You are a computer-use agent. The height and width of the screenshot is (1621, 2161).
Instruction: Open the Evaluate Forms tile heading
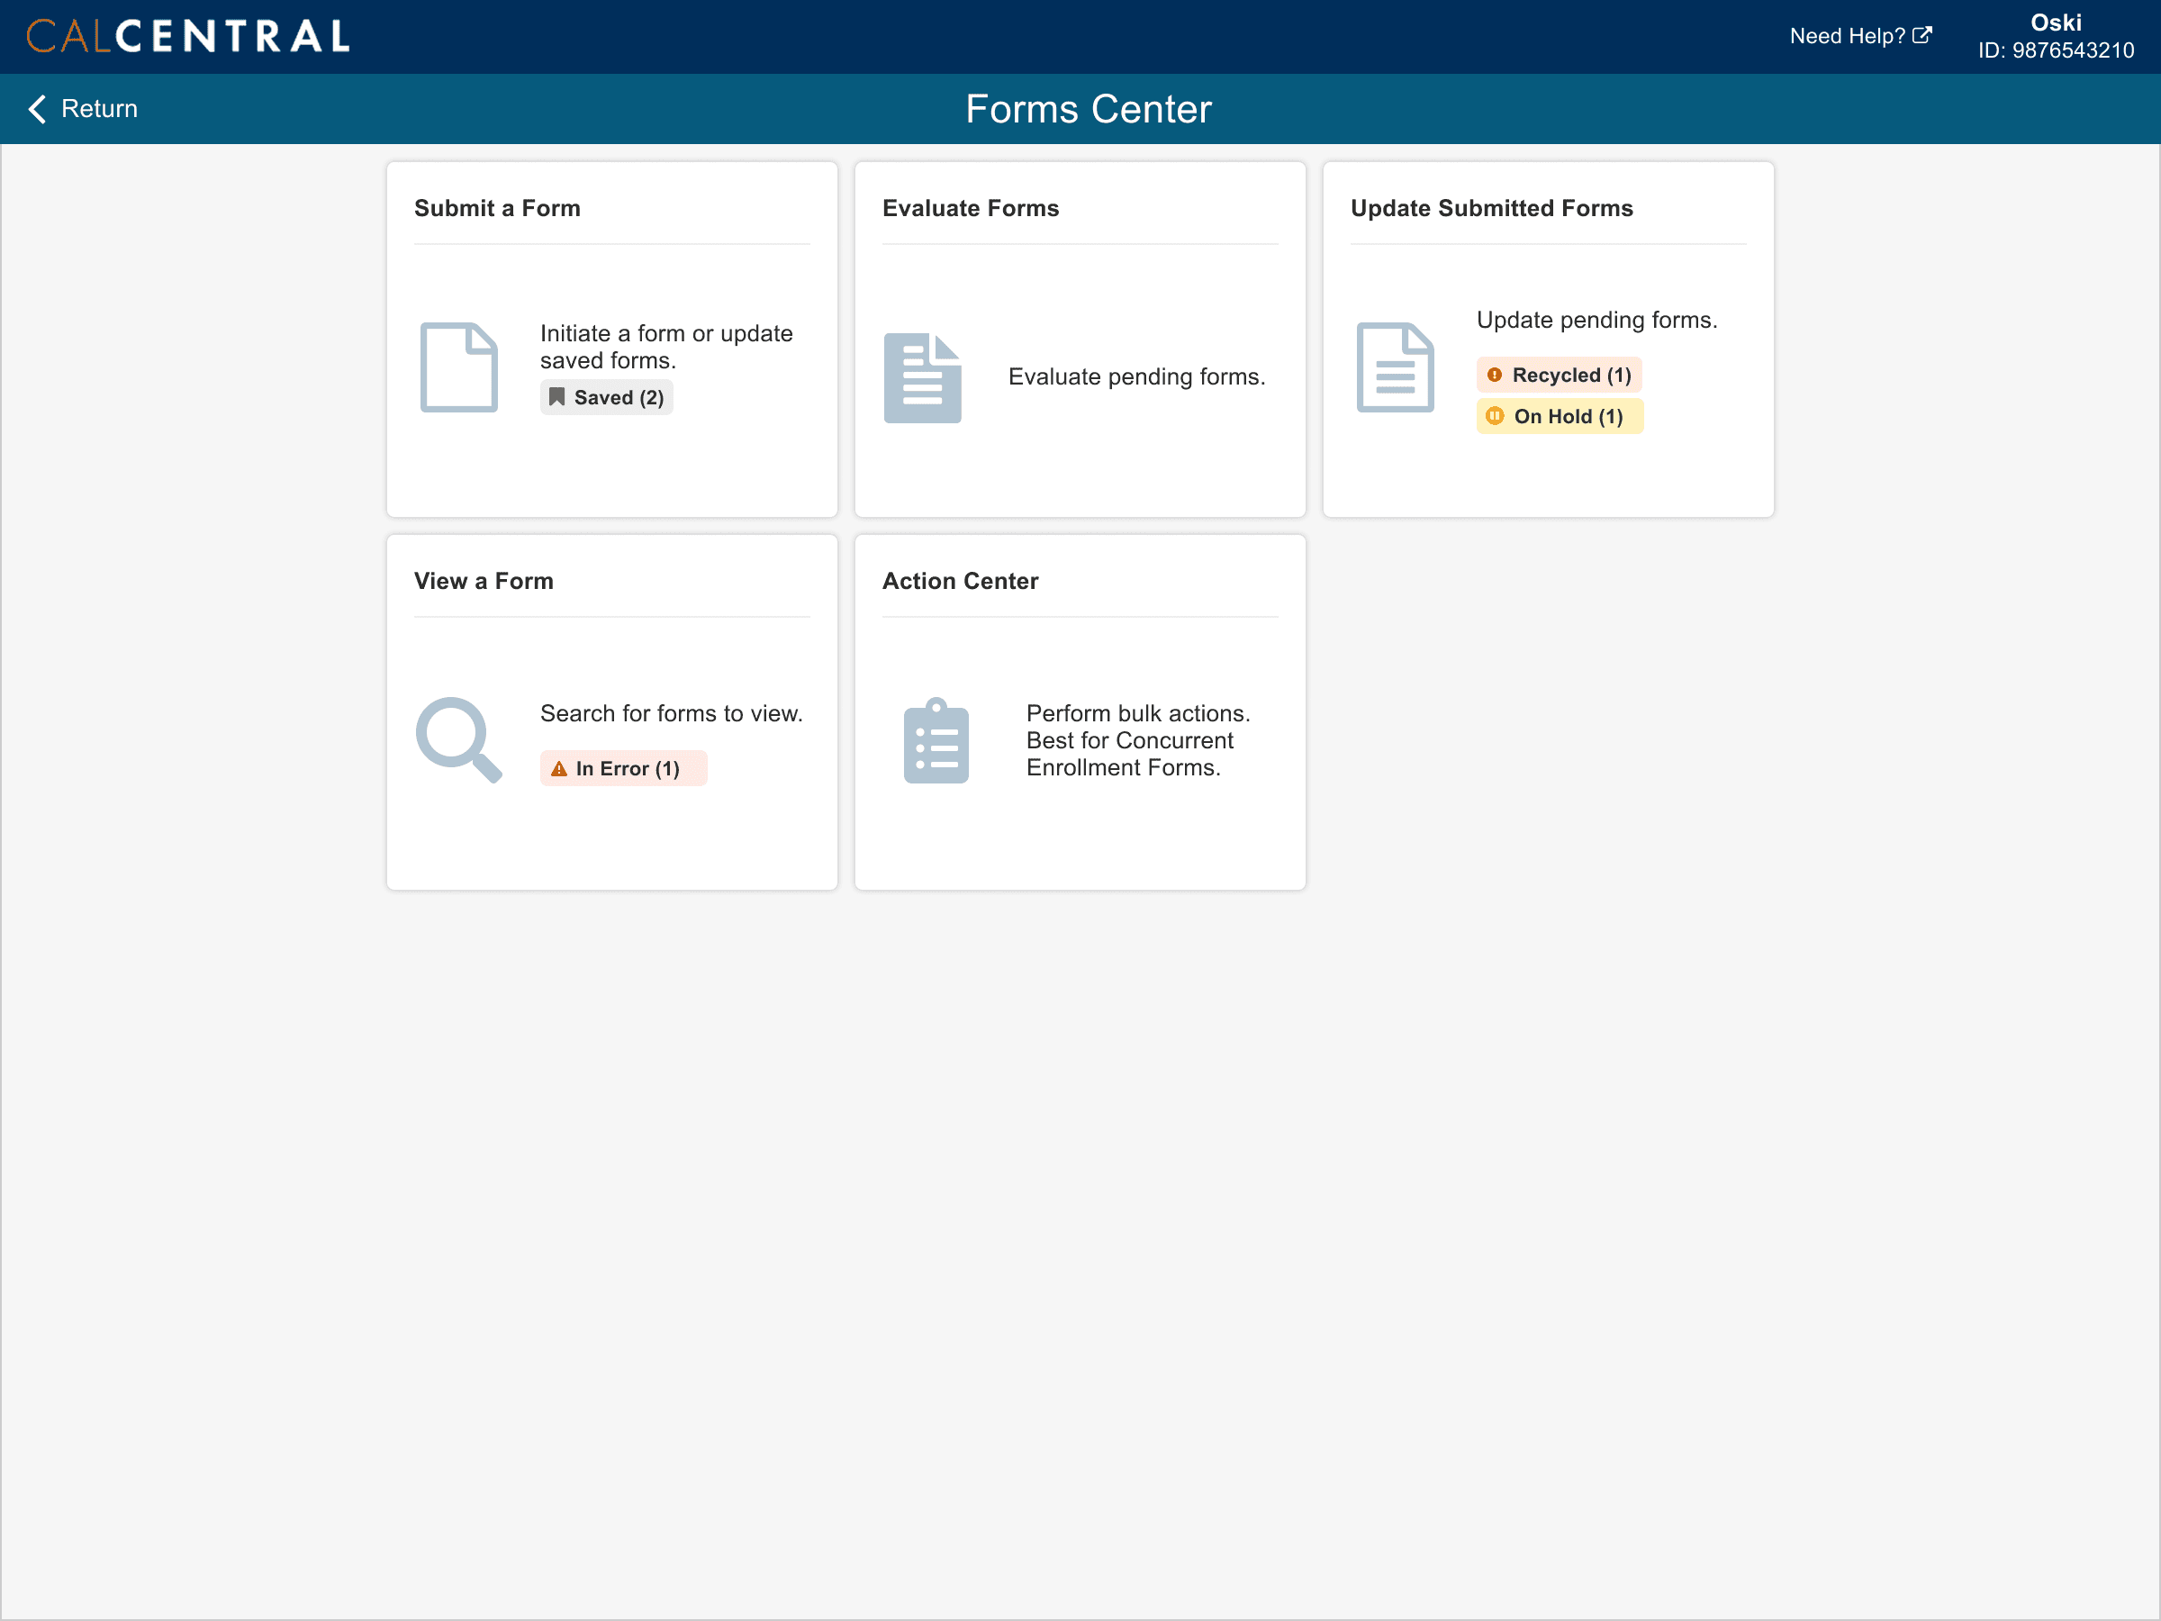(x=969, y=208)
